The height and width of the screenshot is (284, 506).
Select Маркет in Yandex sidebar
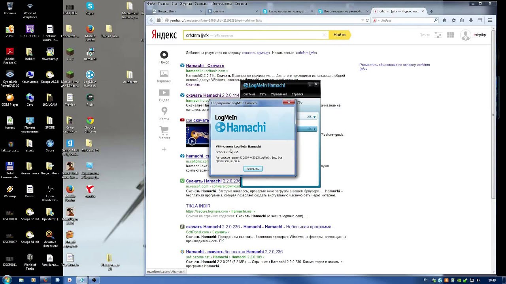[164, 133]
